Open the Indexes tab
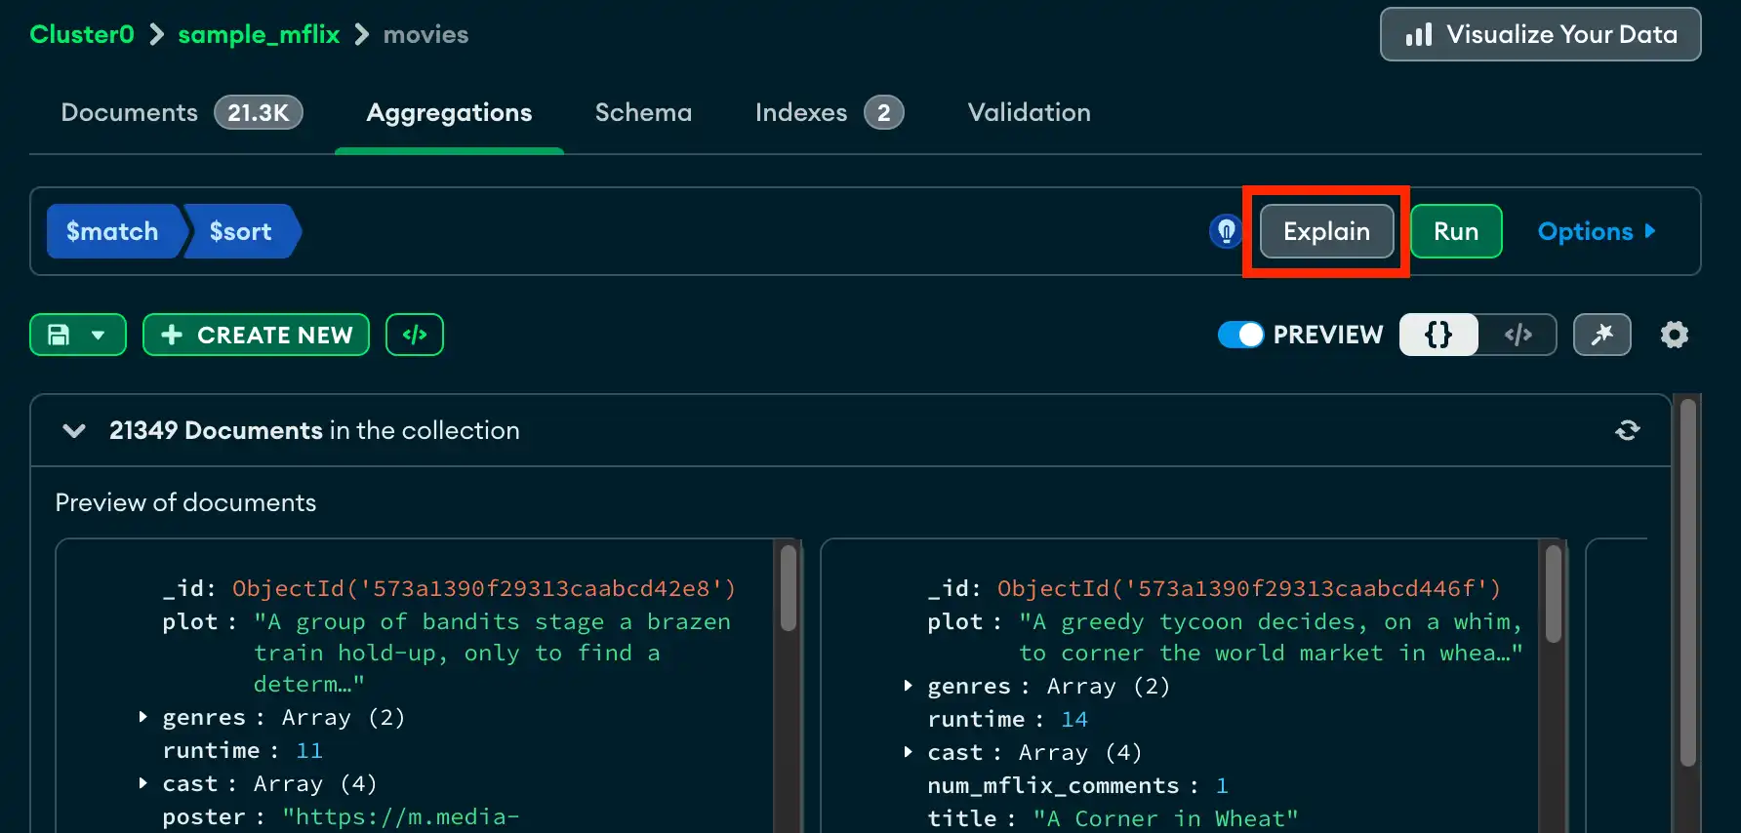 point(800,112)
